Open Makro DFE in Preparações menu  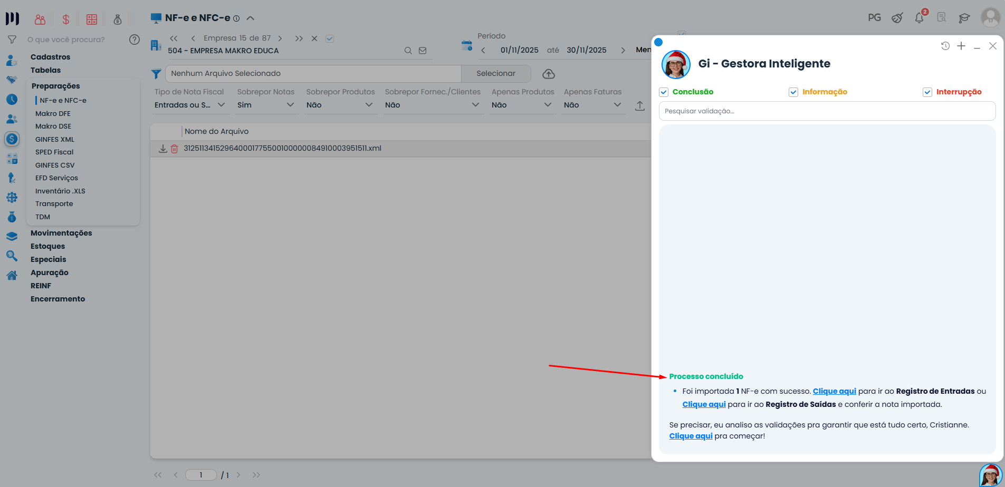point(53,113)
